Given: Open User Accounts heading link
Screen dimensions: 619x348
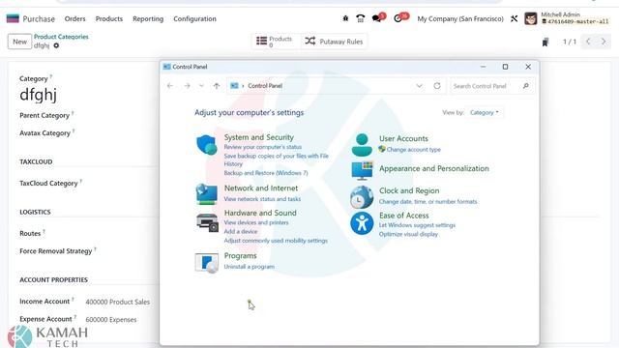Looking at the screenshot, I should (x=403, y=138).
